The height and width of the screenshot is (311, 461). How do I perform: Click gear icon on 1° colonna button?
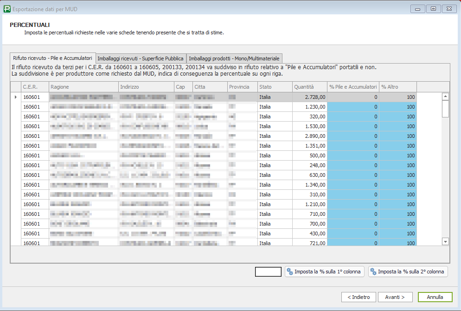290,272
